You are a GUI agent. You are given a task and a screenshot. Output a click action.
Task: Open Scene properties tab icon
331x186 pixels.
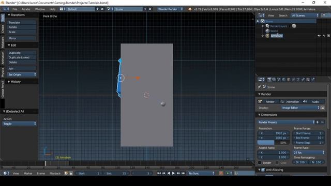279,80
